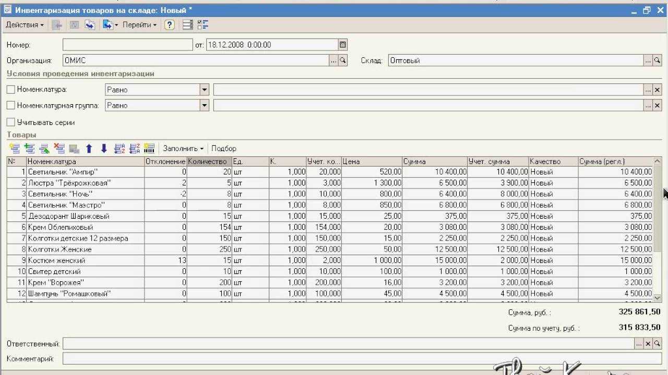Expand the Заполнить dropdown button
Screen dimensions: 668x375
(x=183, y=148)
